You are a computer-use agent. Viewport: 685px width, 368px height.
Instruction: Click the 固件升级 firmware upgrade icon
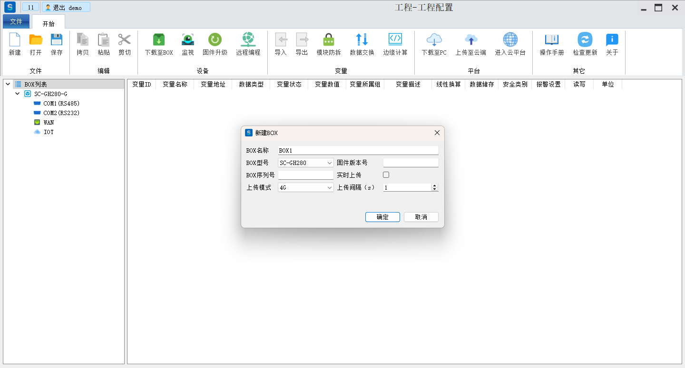tap(215, 40)
